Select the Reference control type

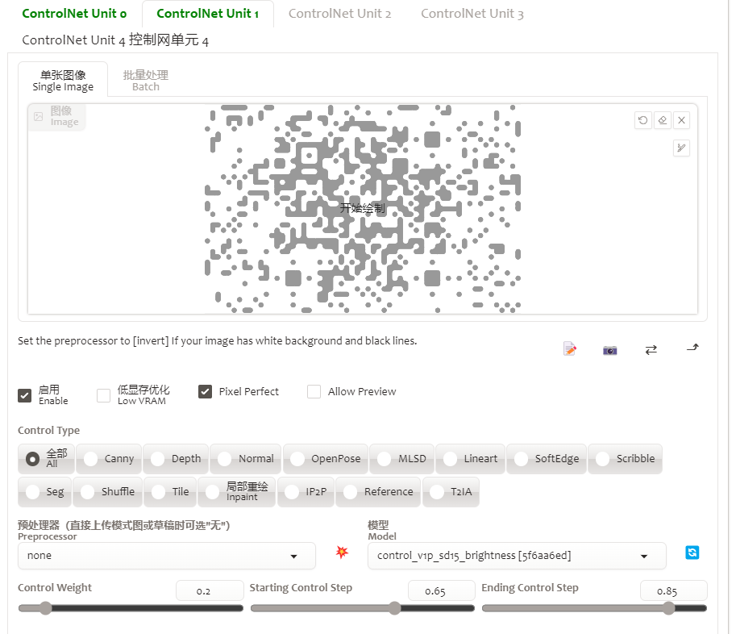click(x=378, y=492)
